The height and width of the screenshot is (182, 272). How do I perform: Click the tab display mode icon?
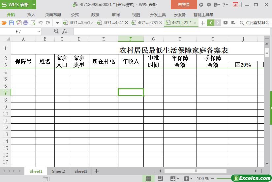(226, 23)
